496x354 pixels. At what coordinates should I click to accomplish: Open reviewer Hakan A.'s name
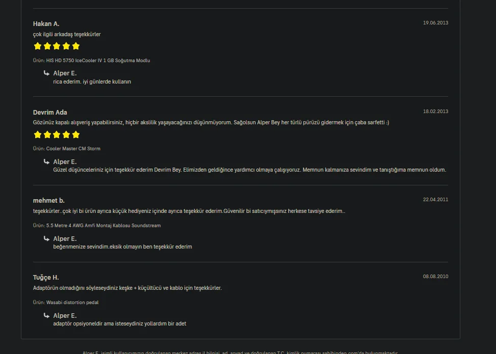[46, 24]
